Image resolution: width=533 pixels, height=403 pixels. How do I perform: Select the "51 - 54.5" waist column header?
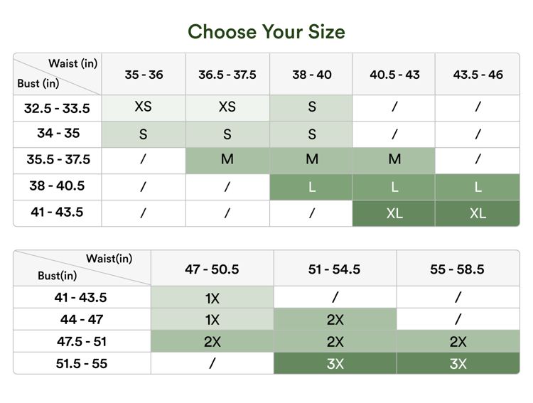[x=335, y=269]
